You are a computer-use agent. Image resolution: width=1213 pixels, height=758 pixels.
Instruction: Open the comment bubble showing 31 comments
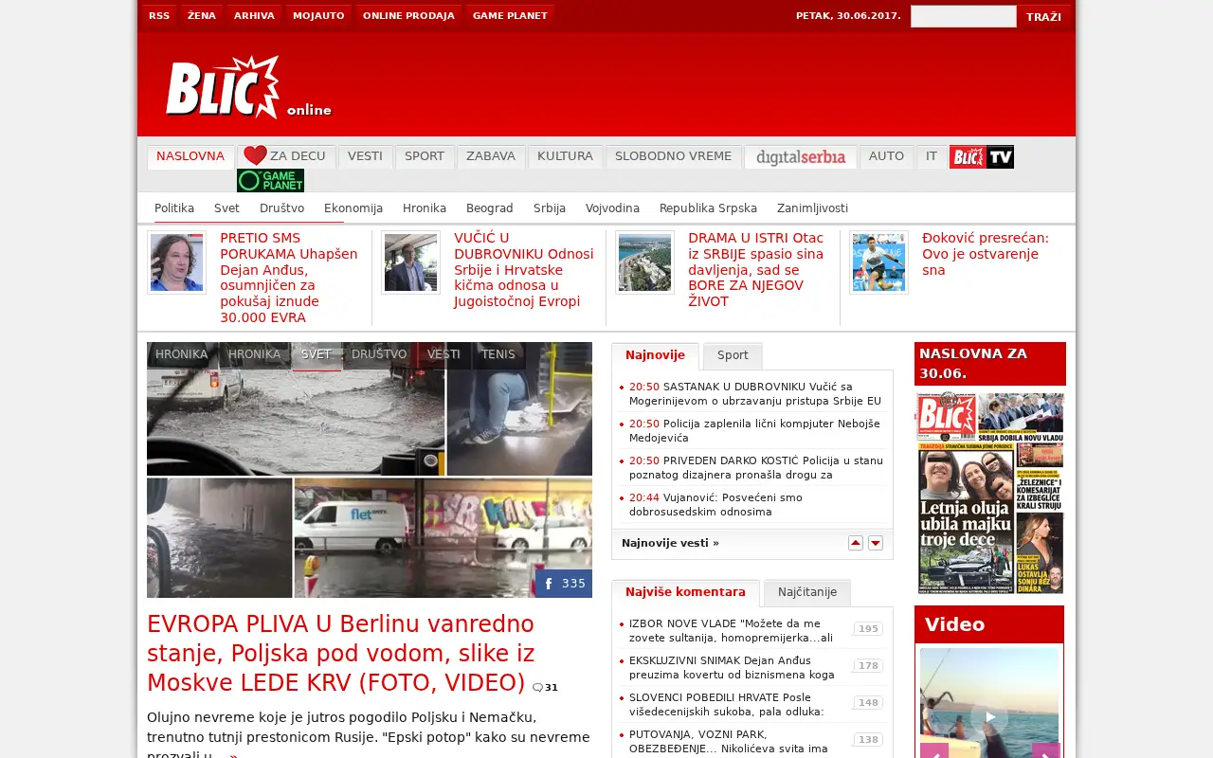point(545,688)
